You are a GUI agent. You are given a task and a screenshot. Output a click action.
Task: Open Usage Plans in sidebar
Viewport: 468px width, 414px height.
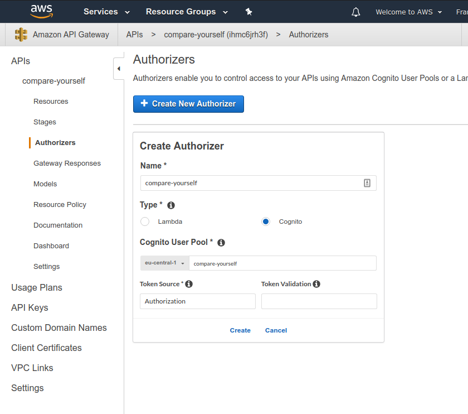pos(37,287)
